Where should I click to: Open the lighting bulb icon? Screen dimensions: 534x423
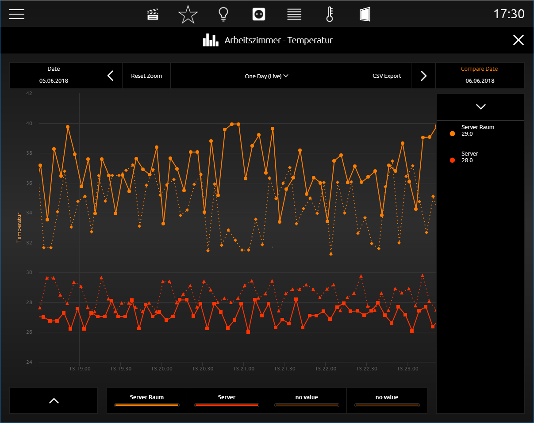pyautogui.click(x=223, y=15)
